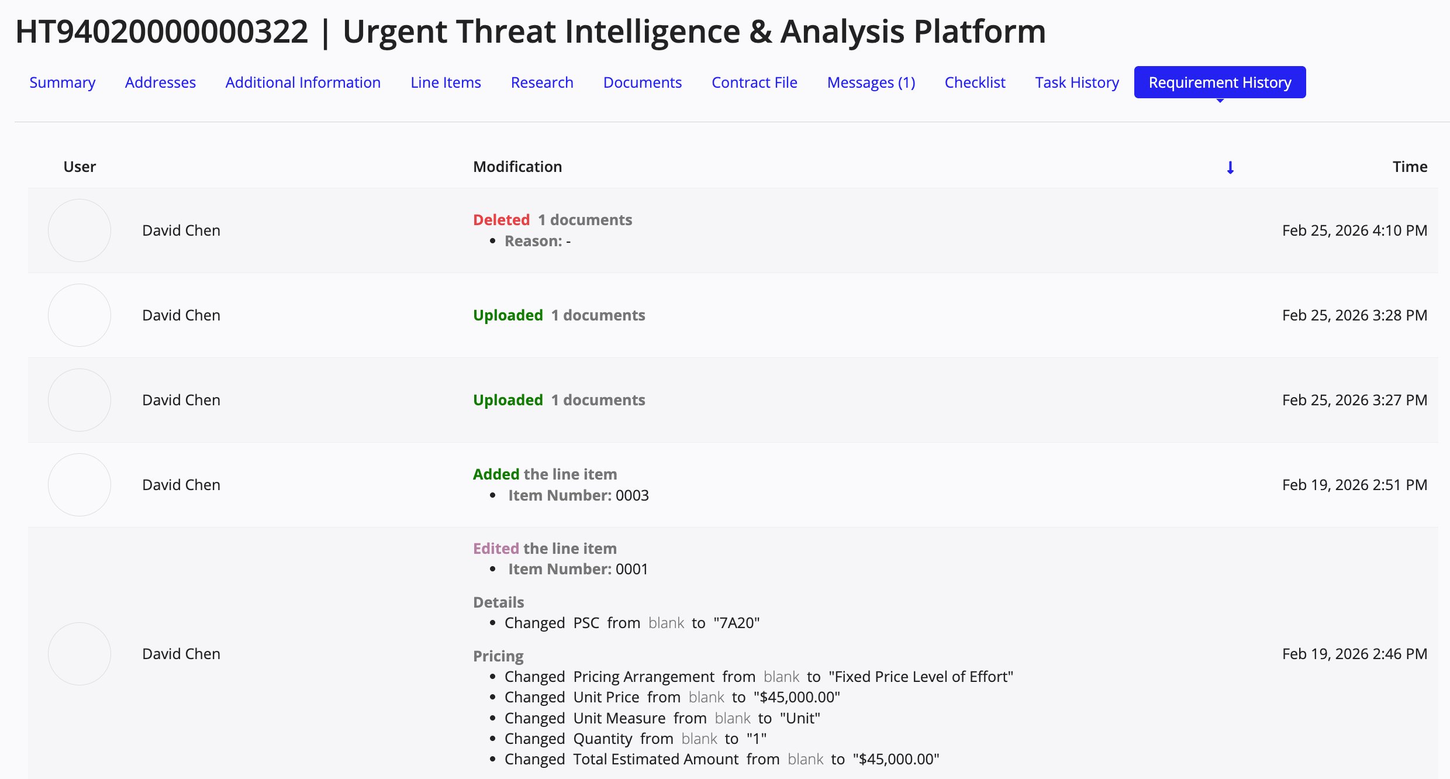Open the Task History tab
Viewport: 1450px width, 779px height.
[1077, 82]
